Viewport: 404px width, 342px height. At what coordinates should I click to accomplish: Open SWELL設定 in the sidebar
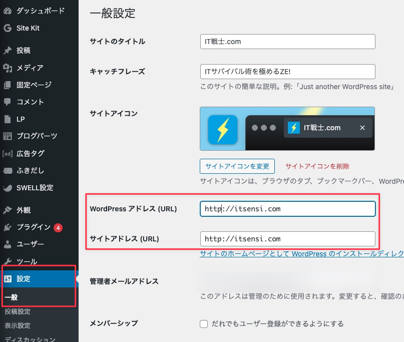(35, 188)
